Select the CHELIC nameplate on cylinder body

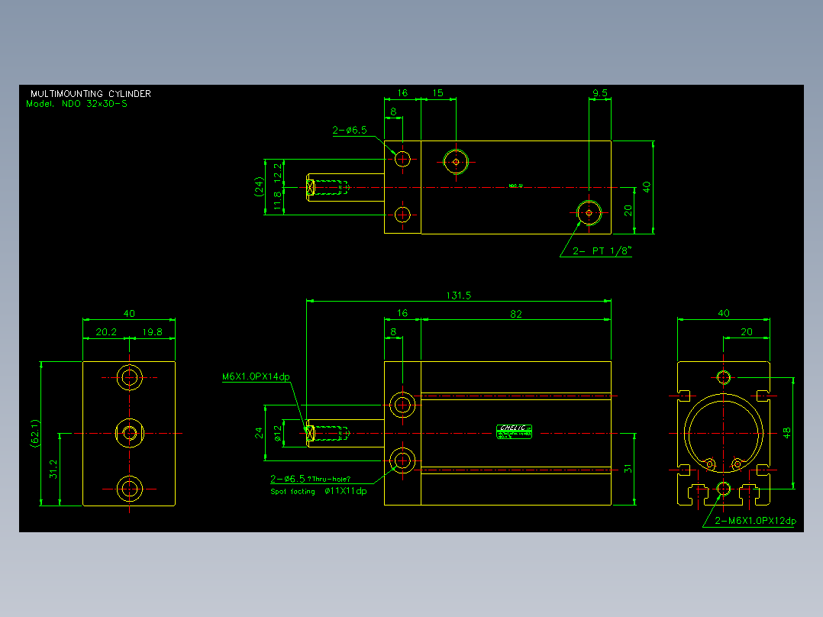click(515, 431)
